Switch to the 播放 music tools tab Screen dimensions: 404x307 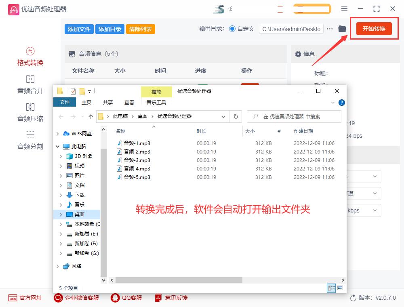point(156,92)
